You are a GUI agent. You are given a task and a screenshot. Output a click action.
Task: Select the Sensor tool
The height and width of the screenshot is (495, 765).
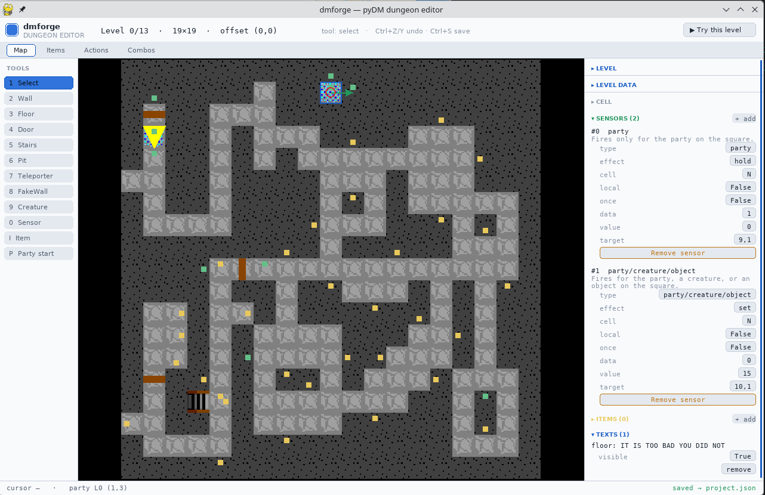(39, 222)
